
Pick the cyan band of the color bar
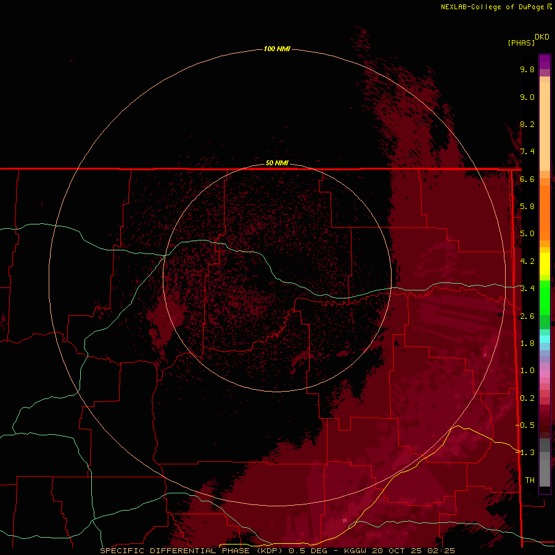[x=545, y=339]
